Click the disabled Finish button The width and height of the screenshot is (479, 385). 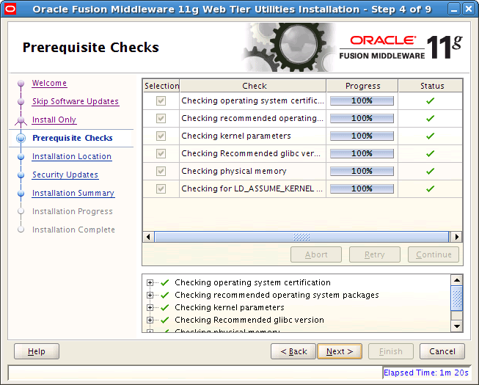(x=391, y=351)
